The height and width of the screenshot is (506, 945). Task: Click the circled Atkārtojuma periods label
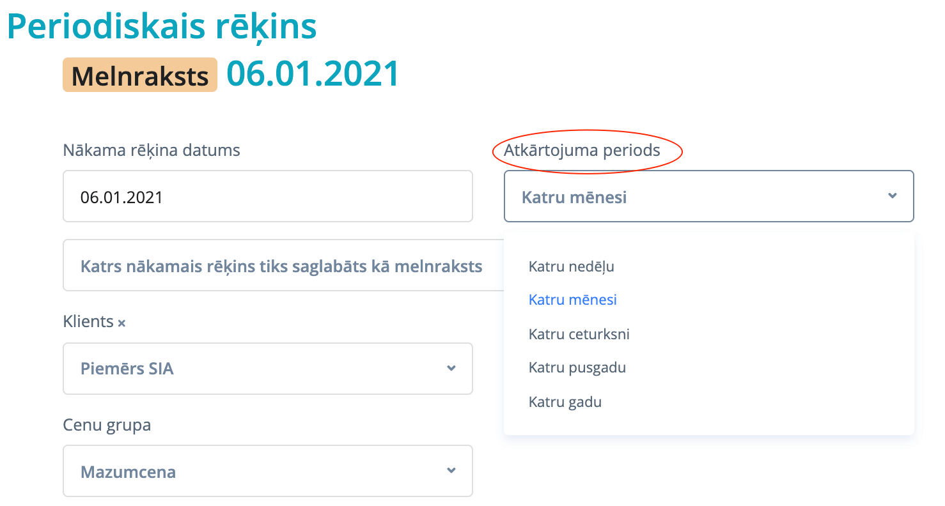(x=581, y=151)
